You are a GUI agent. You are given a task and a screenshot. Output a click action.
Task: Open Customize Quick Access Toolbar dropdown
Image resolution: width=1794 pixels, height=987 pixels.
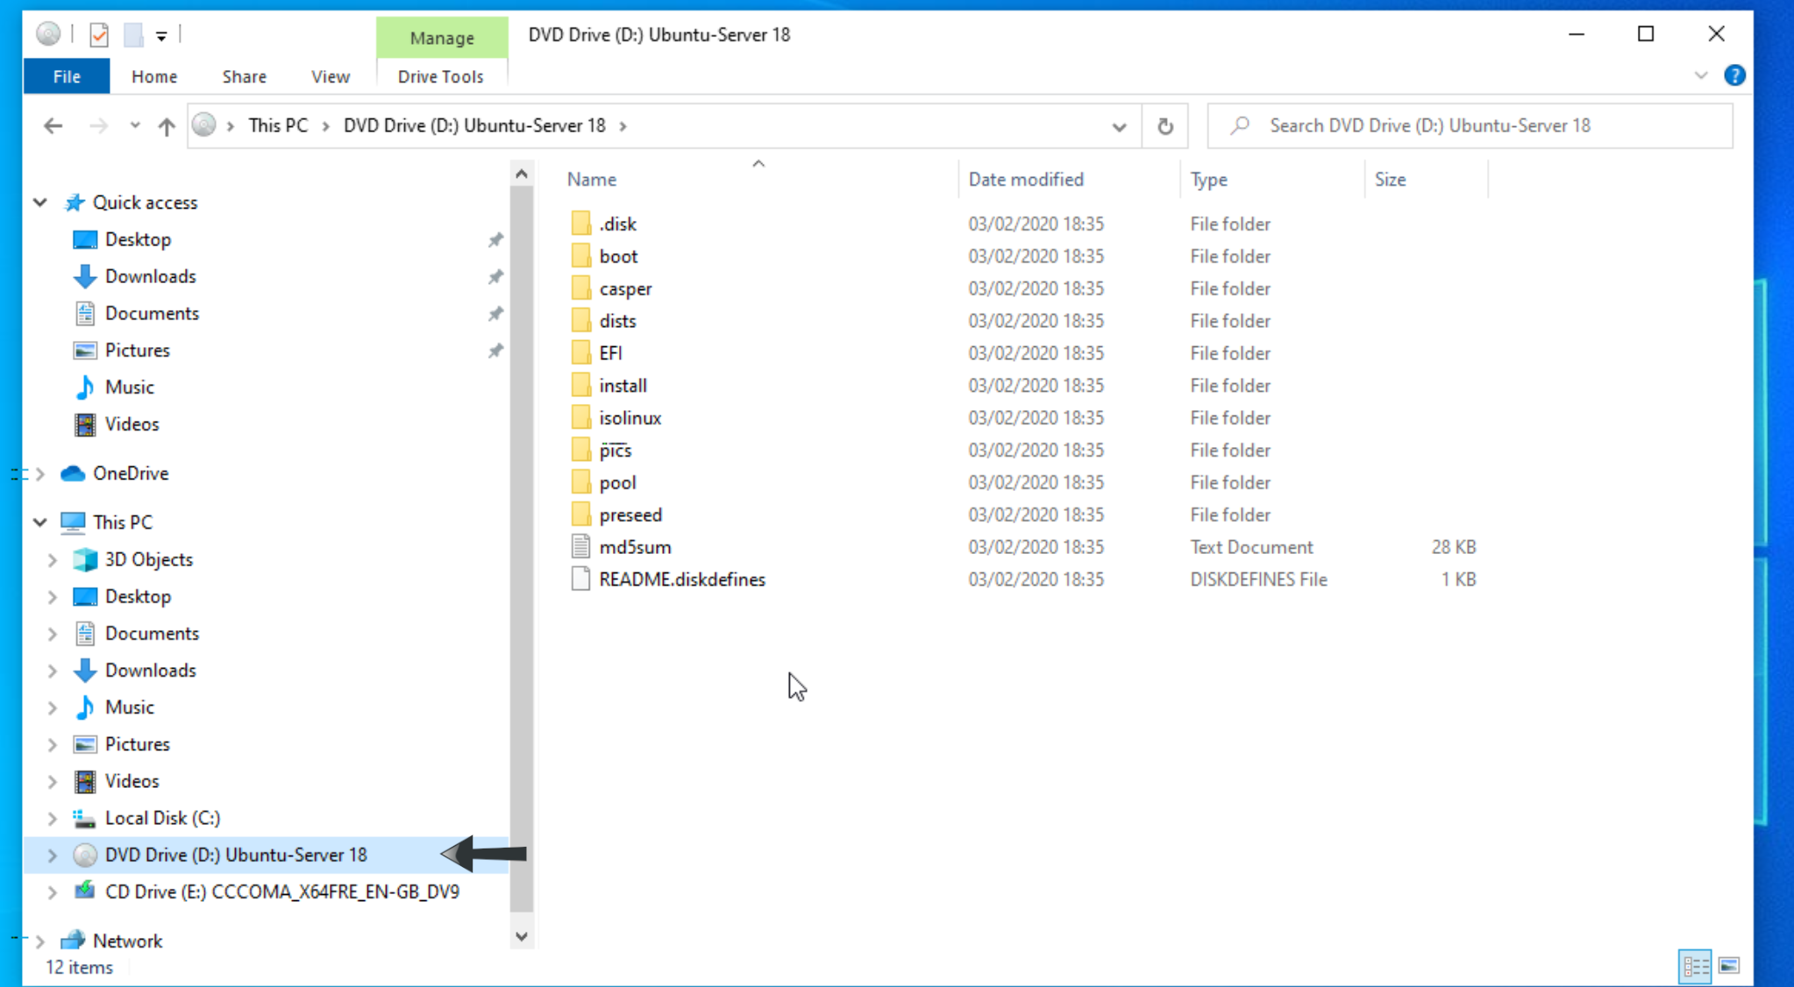161,36
